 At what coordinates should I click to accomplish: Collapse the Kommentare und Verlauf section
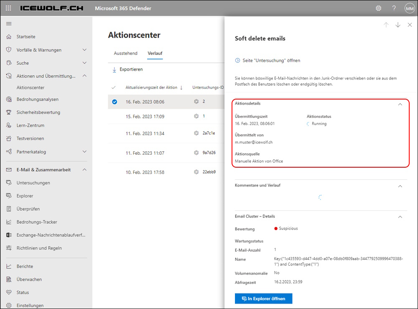click(x=400, y=186)
